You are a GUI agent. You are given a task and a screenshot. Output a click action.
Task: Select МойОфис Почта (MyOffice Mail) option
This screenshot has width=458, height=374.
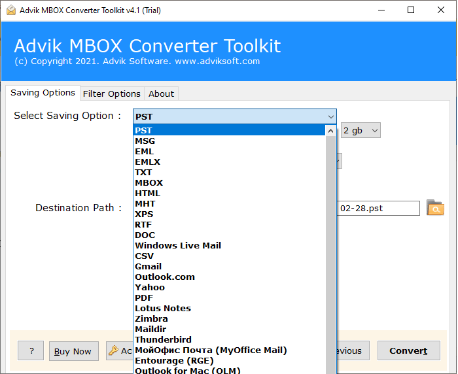(229, 350)
